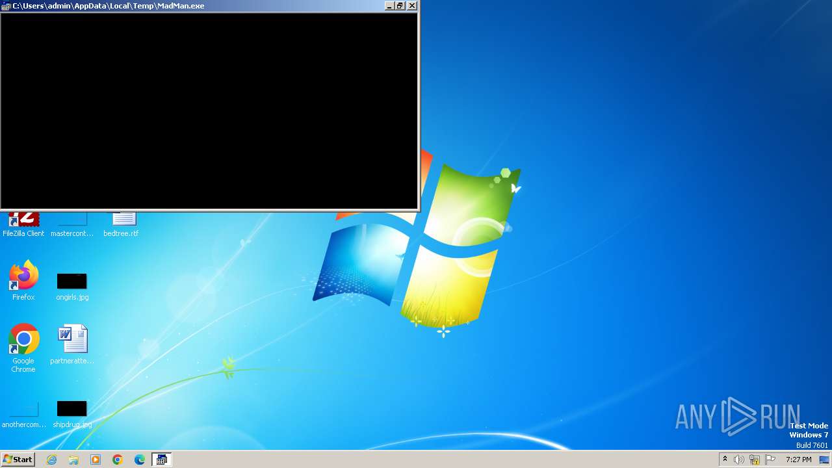Open the Action Center flag icon
The width and height of the screenshot is (832, 468).
(x=770, y=460)
